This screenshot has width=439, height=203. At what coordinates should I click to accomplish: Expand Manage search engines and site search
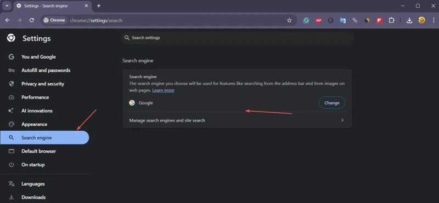coord(237,120)
